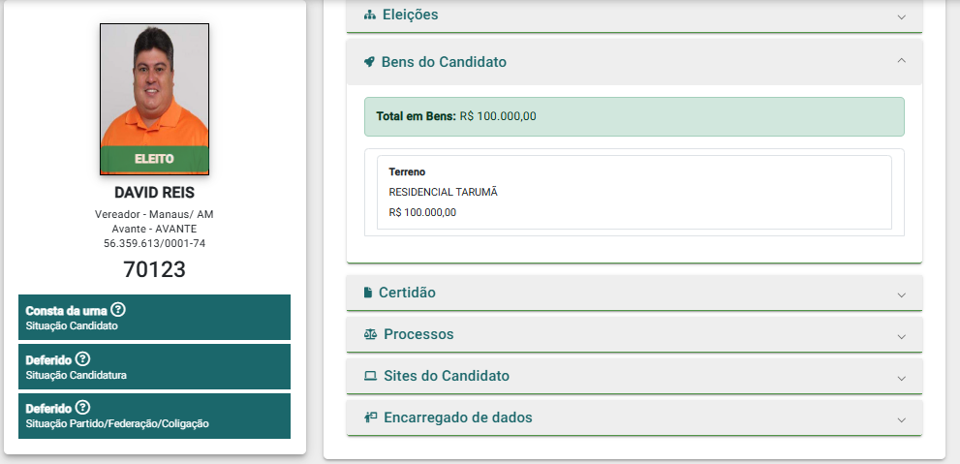
Task: Select the Terreno Residencial Tarumã asset card
Action: coord(635,192)
